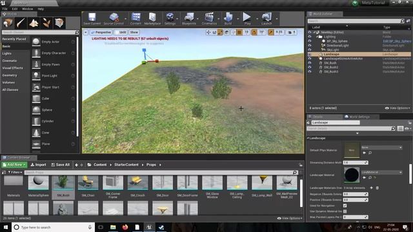
Task: Toggle scale snapping in the viewport
Action: point(271,32)
